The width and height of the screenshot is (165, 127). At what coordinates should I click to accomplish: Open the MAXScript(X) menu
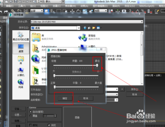click(147, 6)
